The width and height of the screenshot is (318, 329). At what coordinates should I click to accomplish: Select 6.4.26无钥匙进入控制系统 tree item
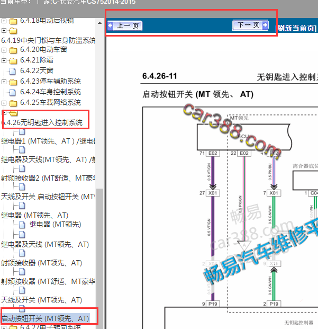click(x=43, y=122)
